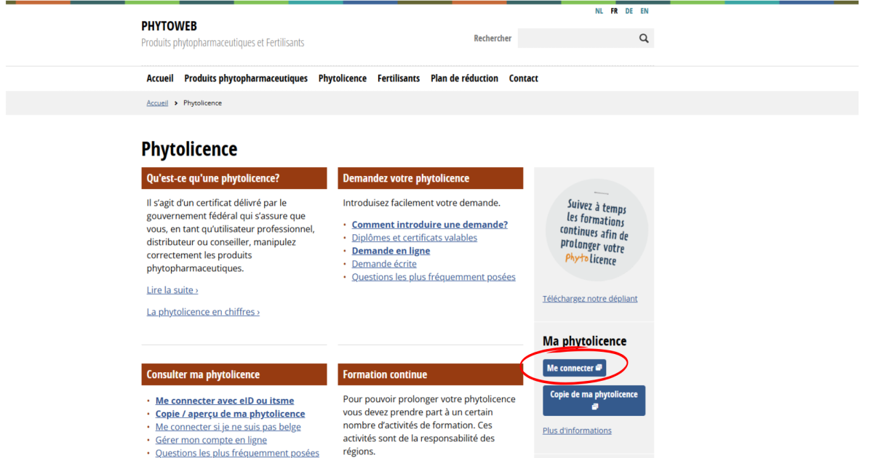Open Plan de réduction menu item
873x458 pixels.
[464, 79]
